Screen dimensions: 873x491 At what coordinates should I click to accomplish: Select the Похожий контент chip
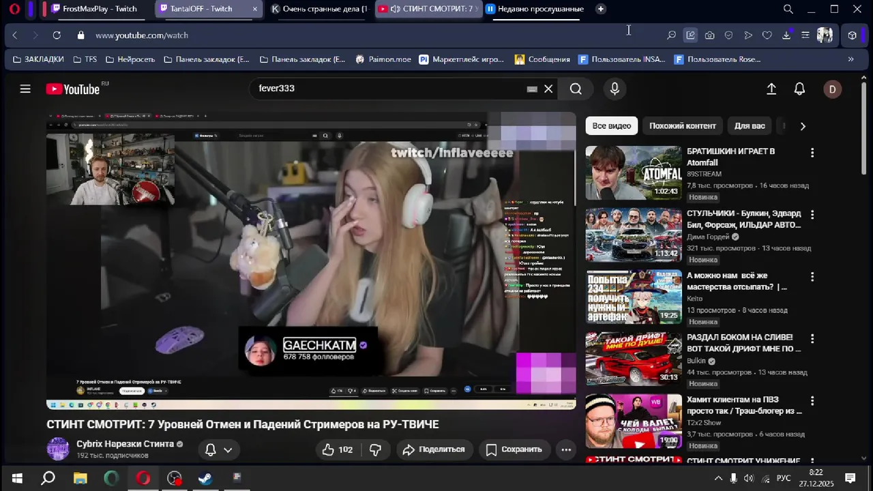point(682,126)
